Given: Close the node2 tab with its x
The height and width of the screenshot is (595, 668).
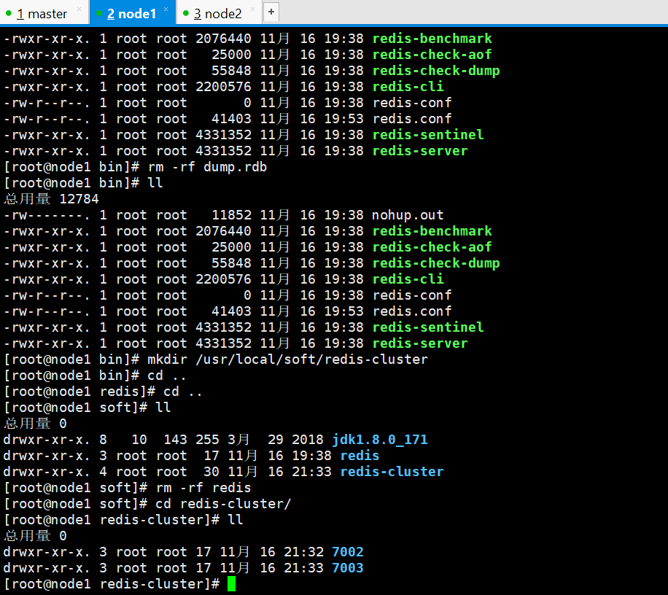Looking at the screenshot, I should pyautogui.click(x=252, y=9).
